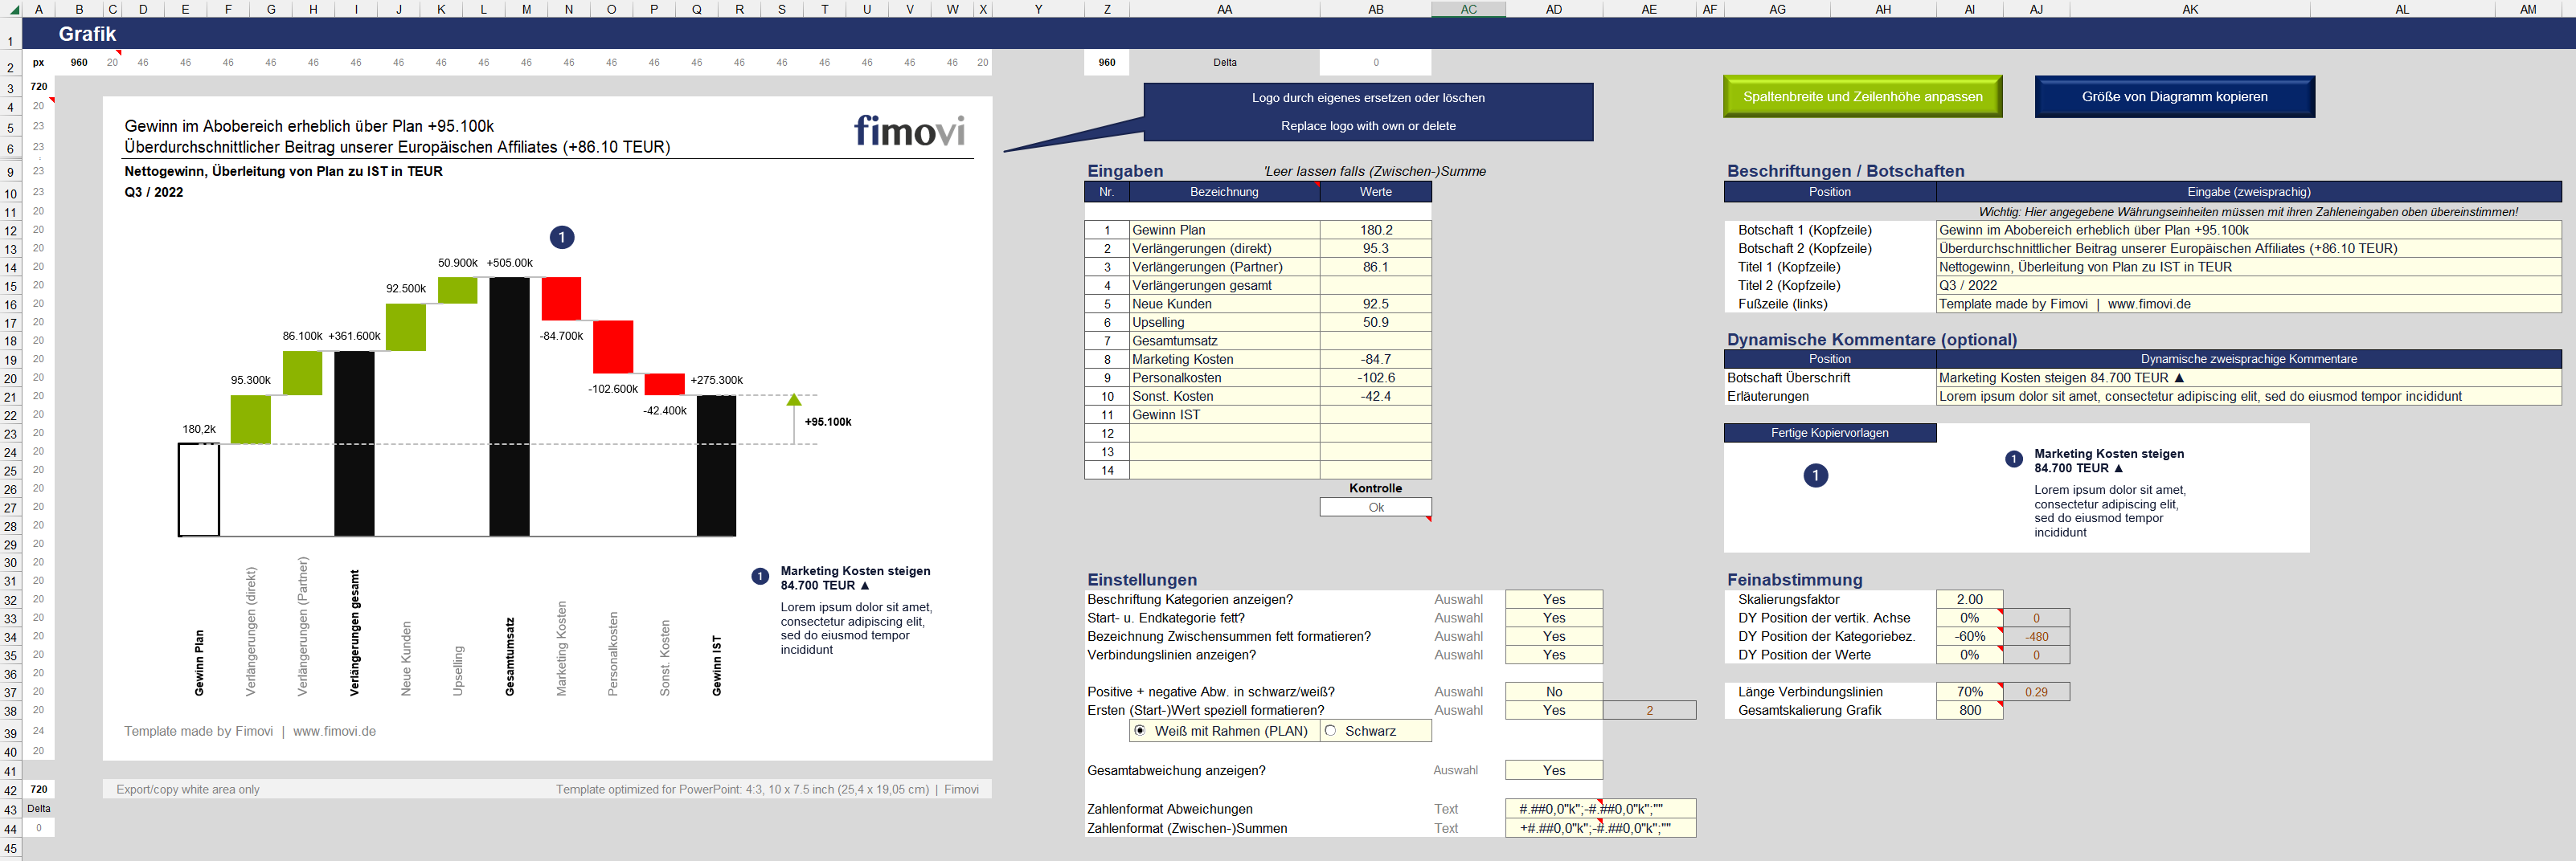Screen dimensions: 2576x861
Task: Click the 'Erläuterungen' Lorem ipsum cell
Action: [2248, 397]
